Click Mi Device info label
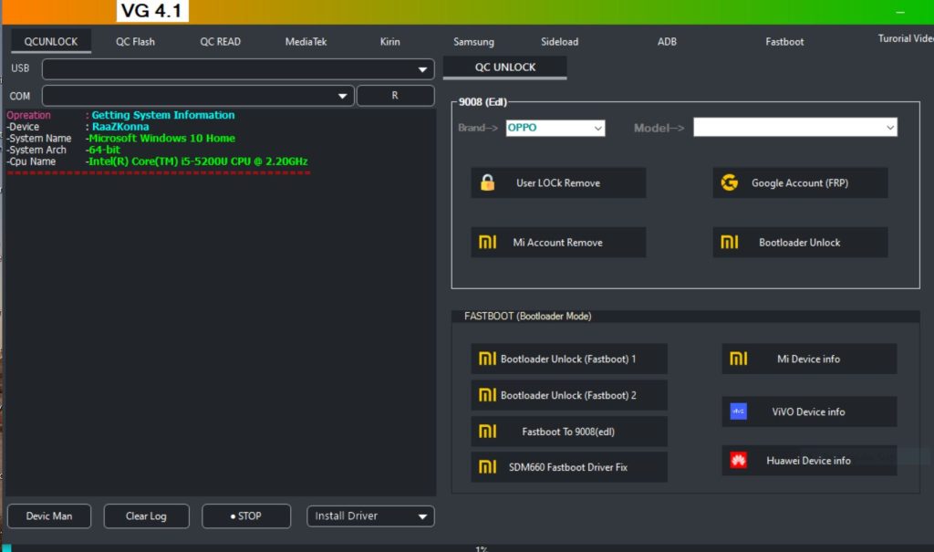 click(x=808, y=359)
